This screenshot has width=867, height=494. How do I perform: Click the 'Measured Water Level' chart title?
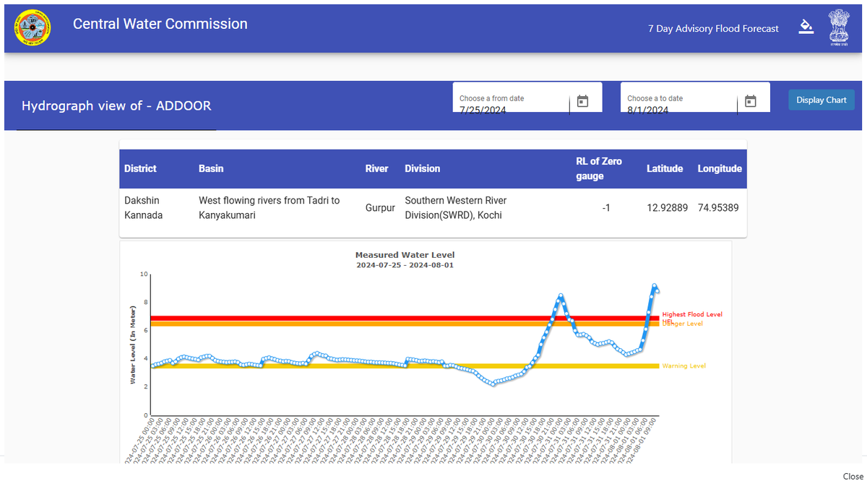405,255
